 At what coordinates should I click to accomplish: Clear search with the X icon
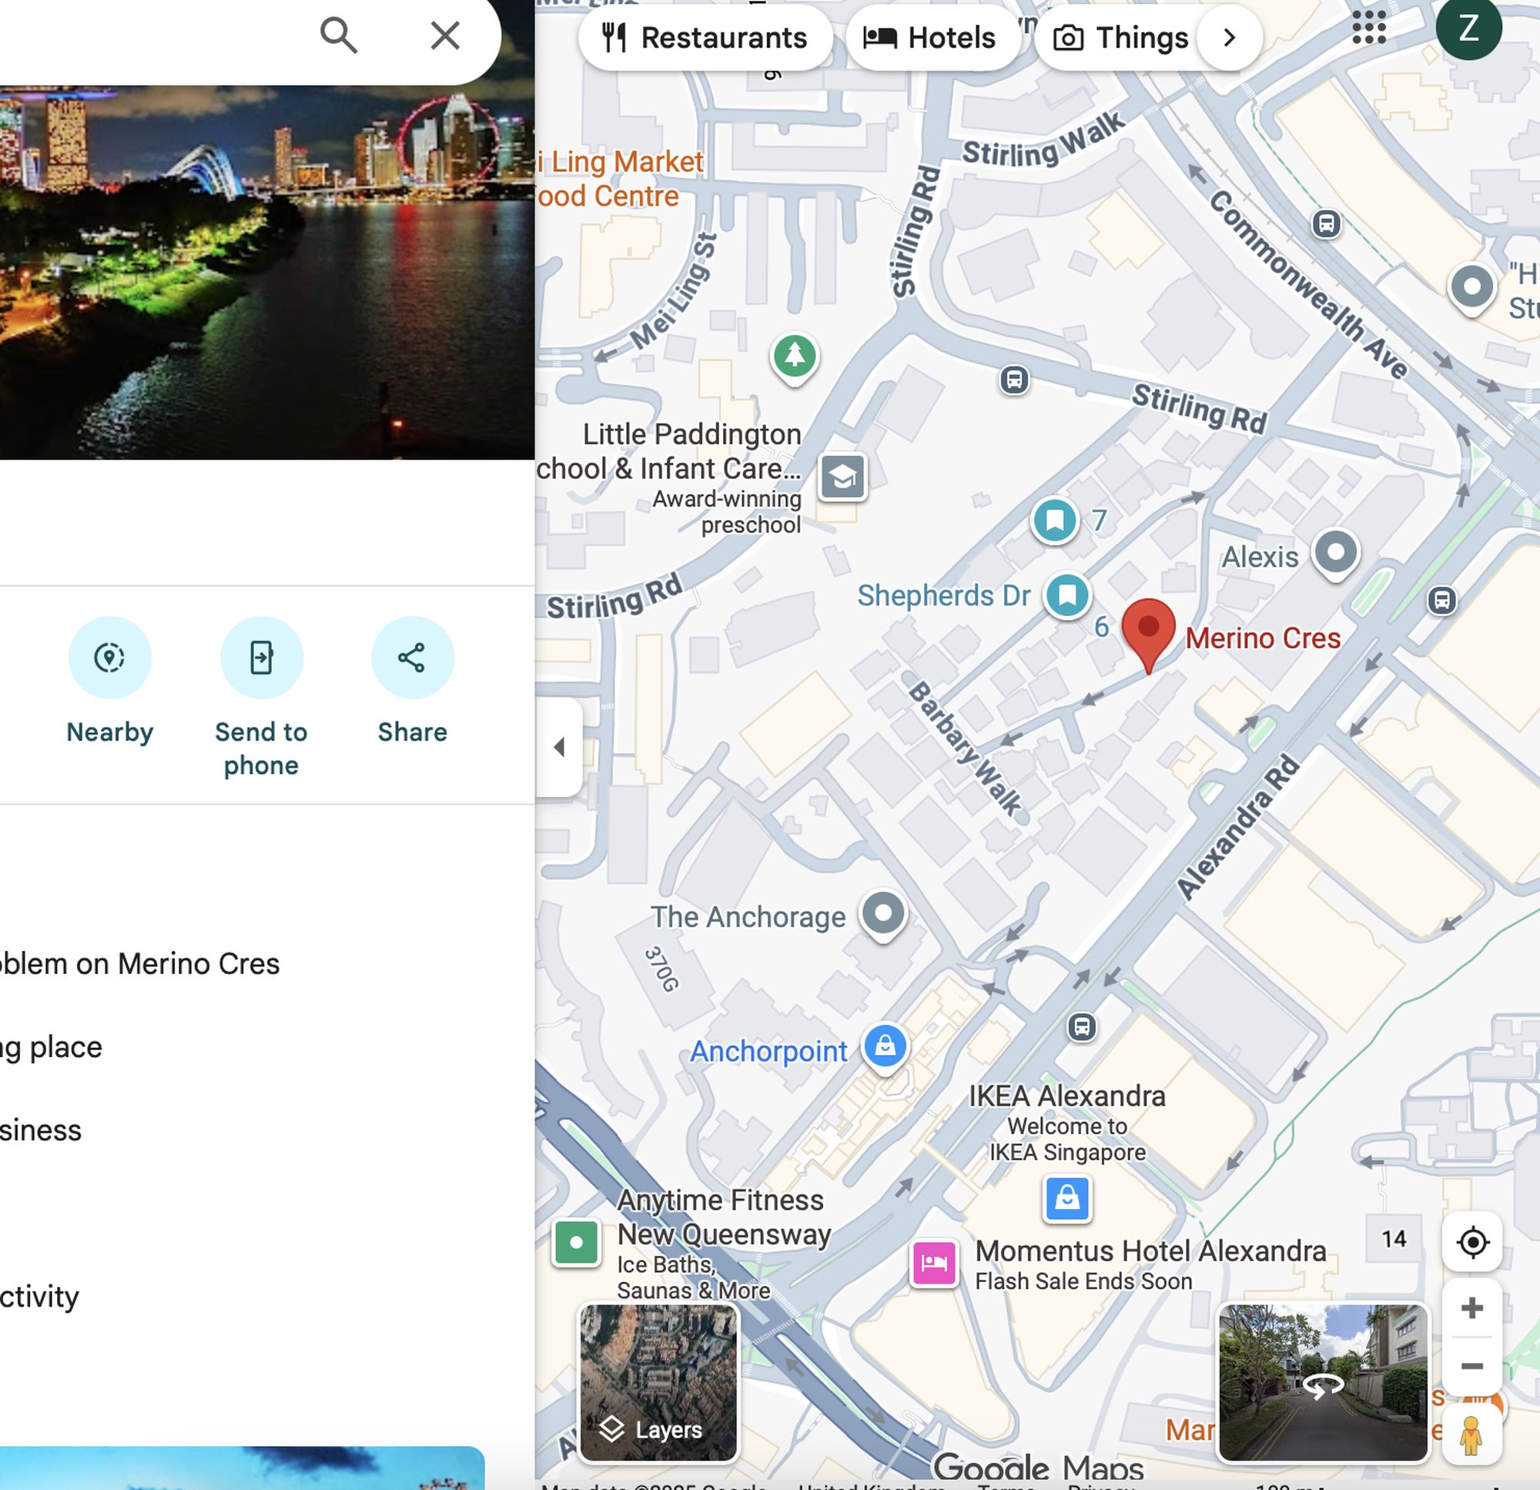[x=445, y=35]
